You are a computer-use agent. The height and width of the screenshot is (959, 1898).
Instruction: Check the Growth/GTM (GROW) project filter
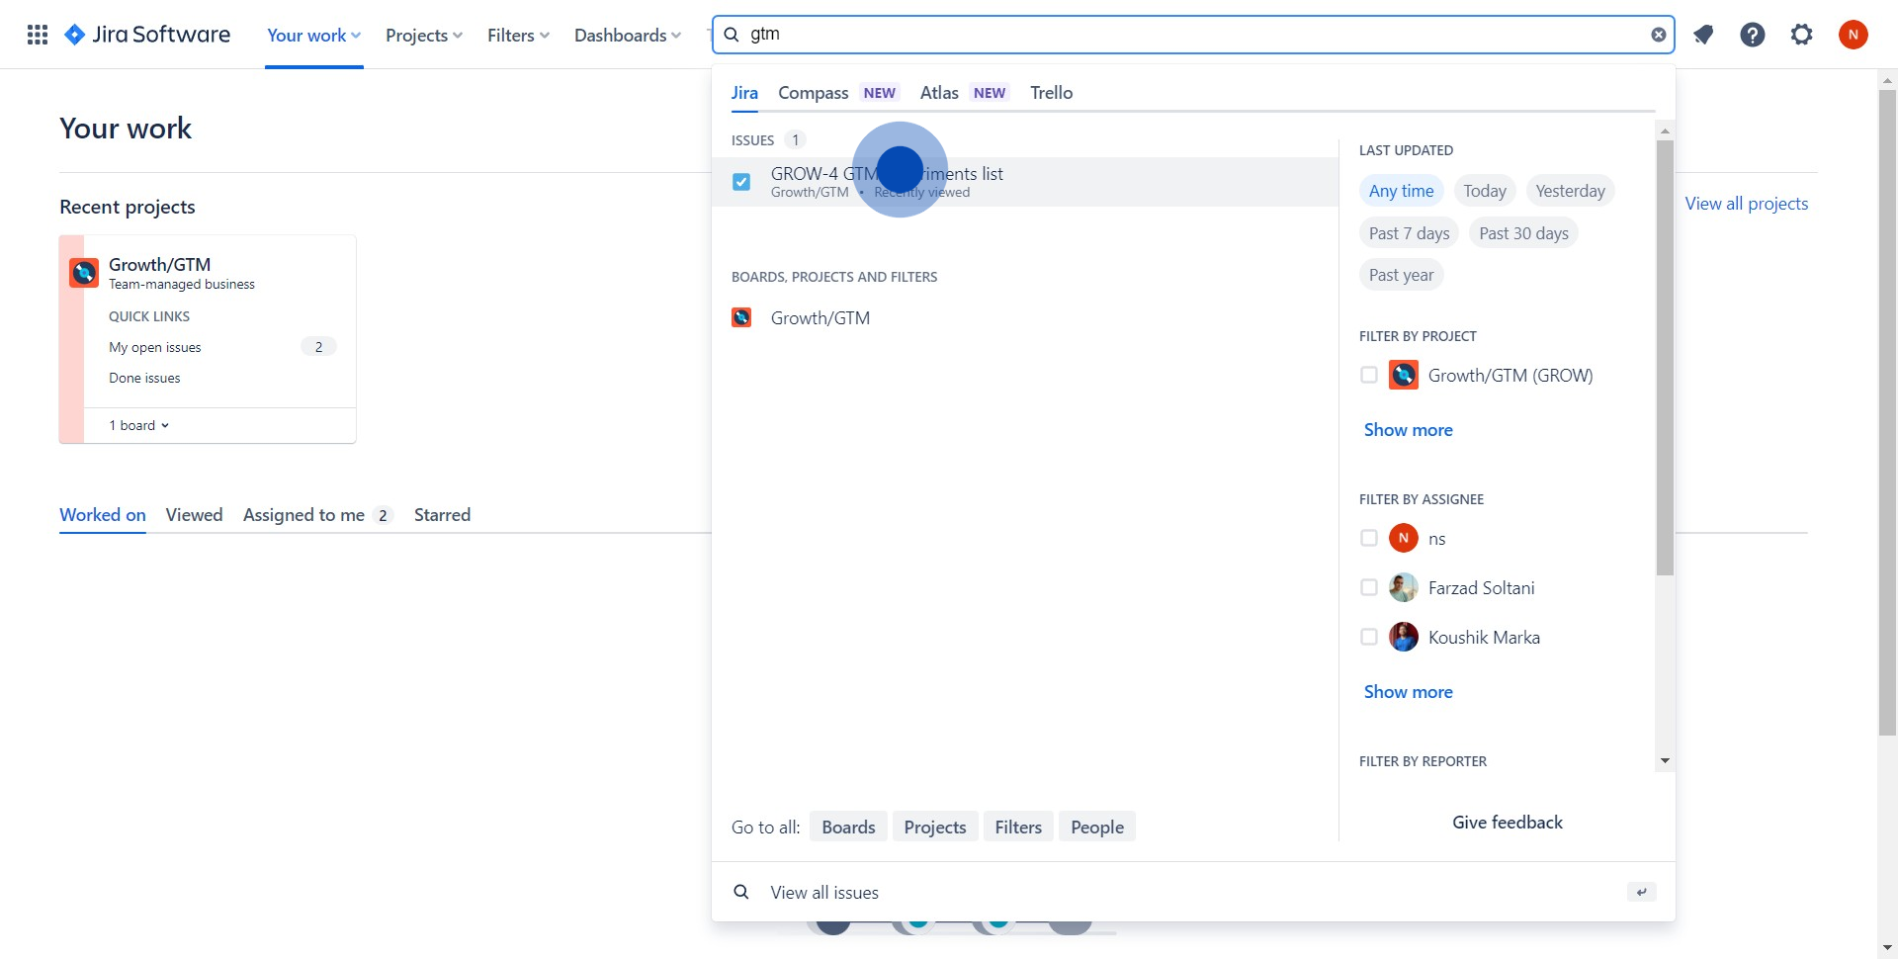(x=1369, y=375)
